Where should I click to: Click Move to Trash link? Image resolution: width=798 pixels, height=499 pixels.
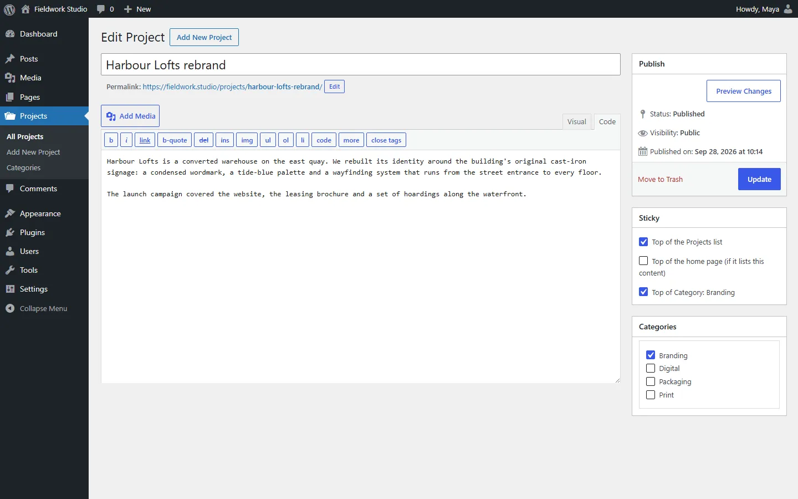(660, 179)
